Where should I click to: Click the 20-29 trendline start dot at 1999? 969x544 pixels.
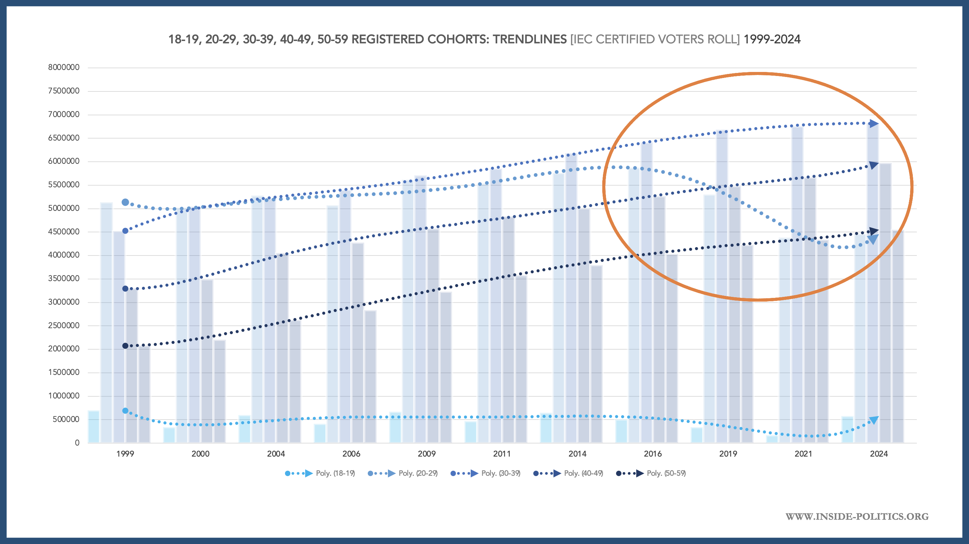click(125, 202)
